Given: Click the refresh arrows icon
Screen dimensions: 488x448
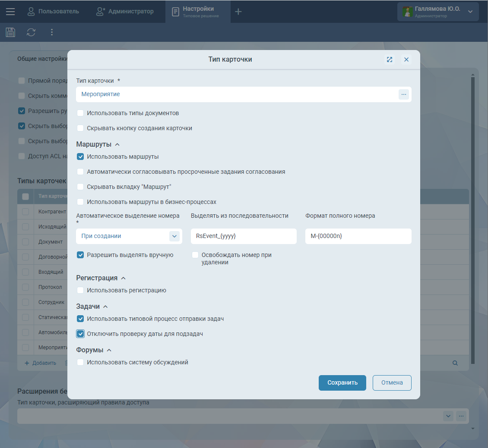Looking at the screenshot, I should click(31, 32).
